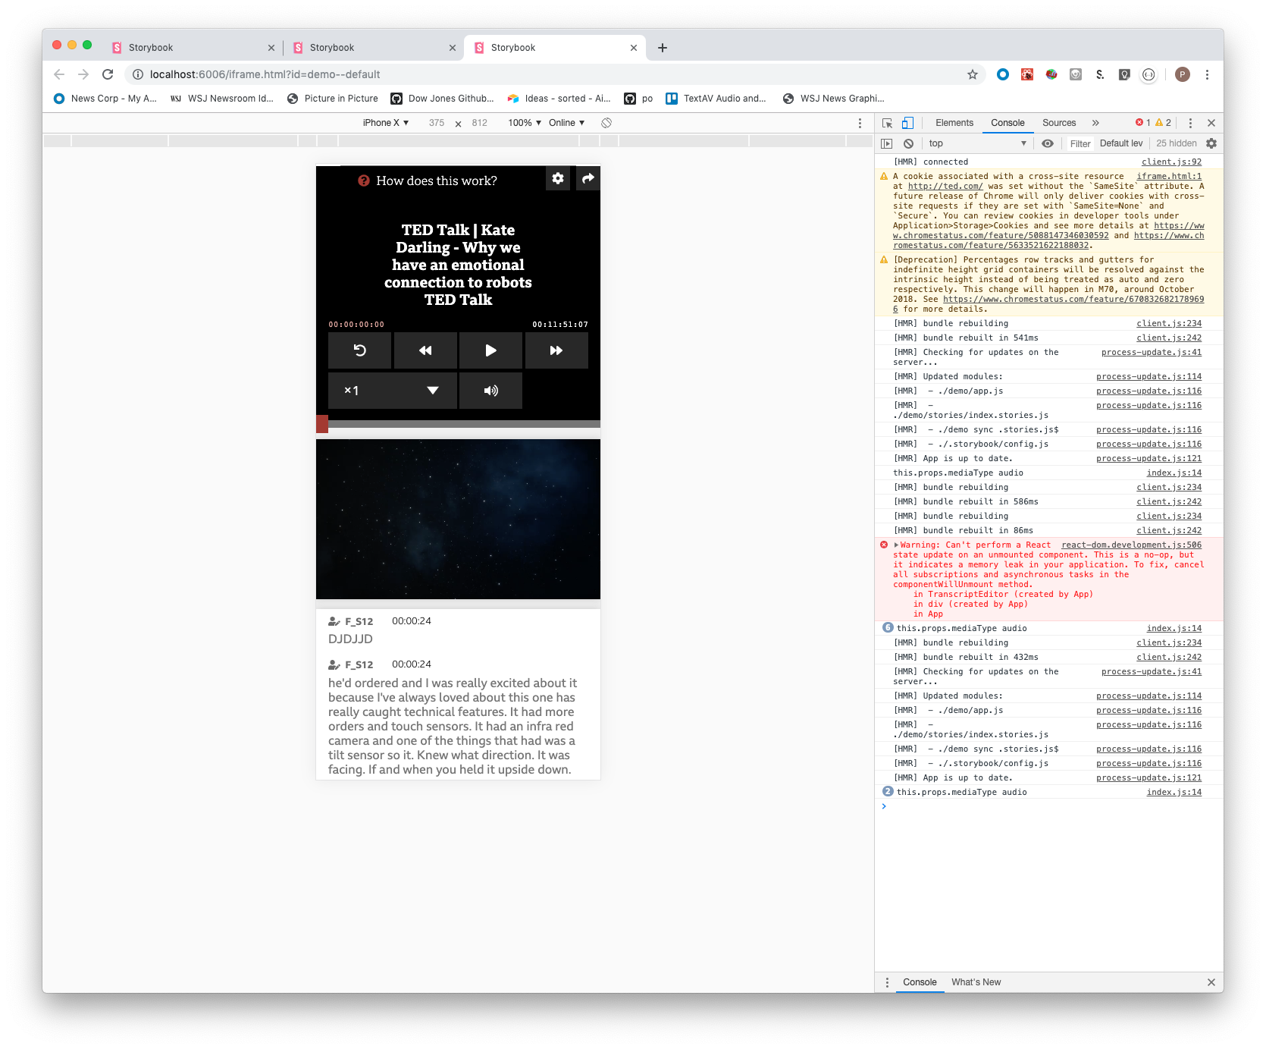Switch to the Sources tab
The image size is (1266, 1049).
[x=1059, y=123]
